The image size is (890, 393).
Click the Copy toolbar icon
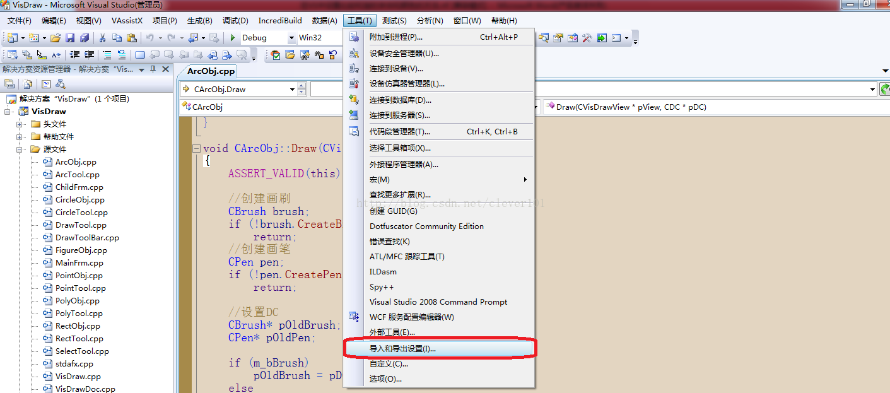pos(117,38)
